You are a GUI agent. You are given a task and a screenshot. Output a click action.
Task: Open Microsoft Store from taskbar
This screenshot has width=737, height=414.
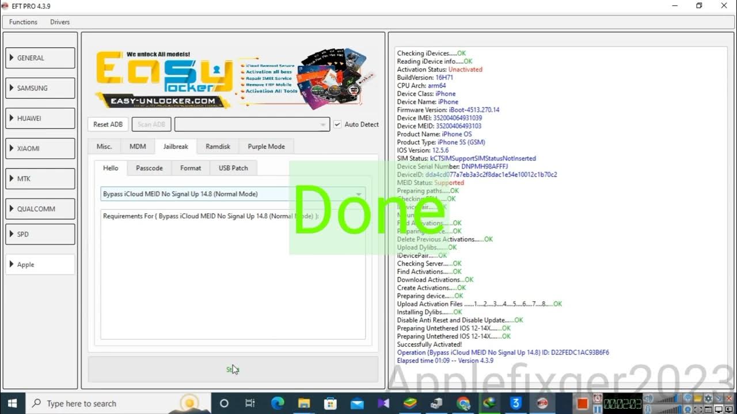click(330, 403)
